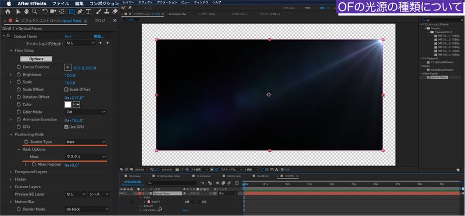Toggle the mask invert (反転) checkbox
465x216 pixels.
pyautogui.click(x=199, y=202)
